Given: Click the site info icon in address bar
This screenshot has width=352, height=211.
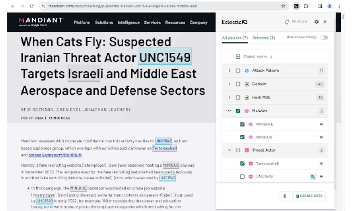Looking at the screenshot, I should 43,6.
